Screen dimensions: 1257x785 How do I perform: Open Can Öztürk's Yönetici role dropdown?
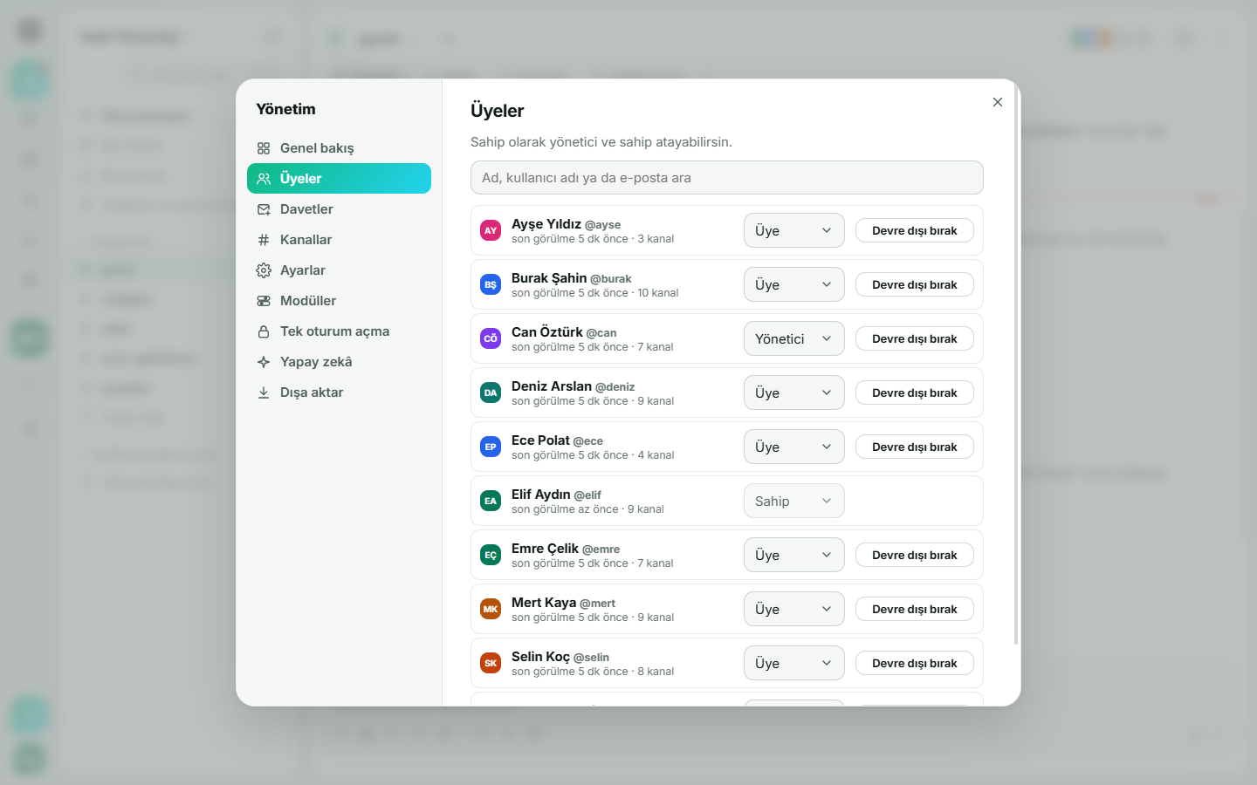click(x=793, y=338)
